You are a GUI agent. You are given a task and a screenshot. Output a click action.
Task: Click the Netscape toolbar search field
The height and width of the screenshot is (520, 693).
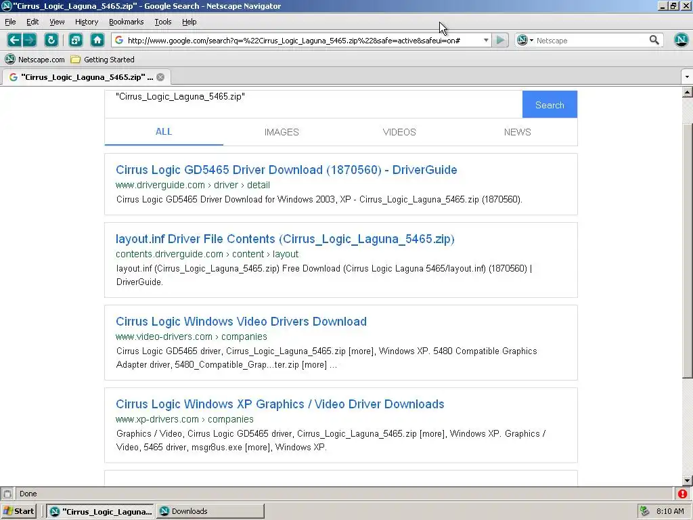(x=591, y=40)
